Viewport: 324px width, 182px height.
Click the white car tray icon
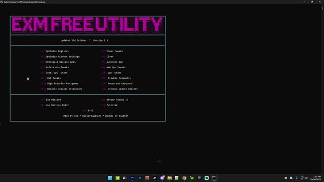(286, 178)
